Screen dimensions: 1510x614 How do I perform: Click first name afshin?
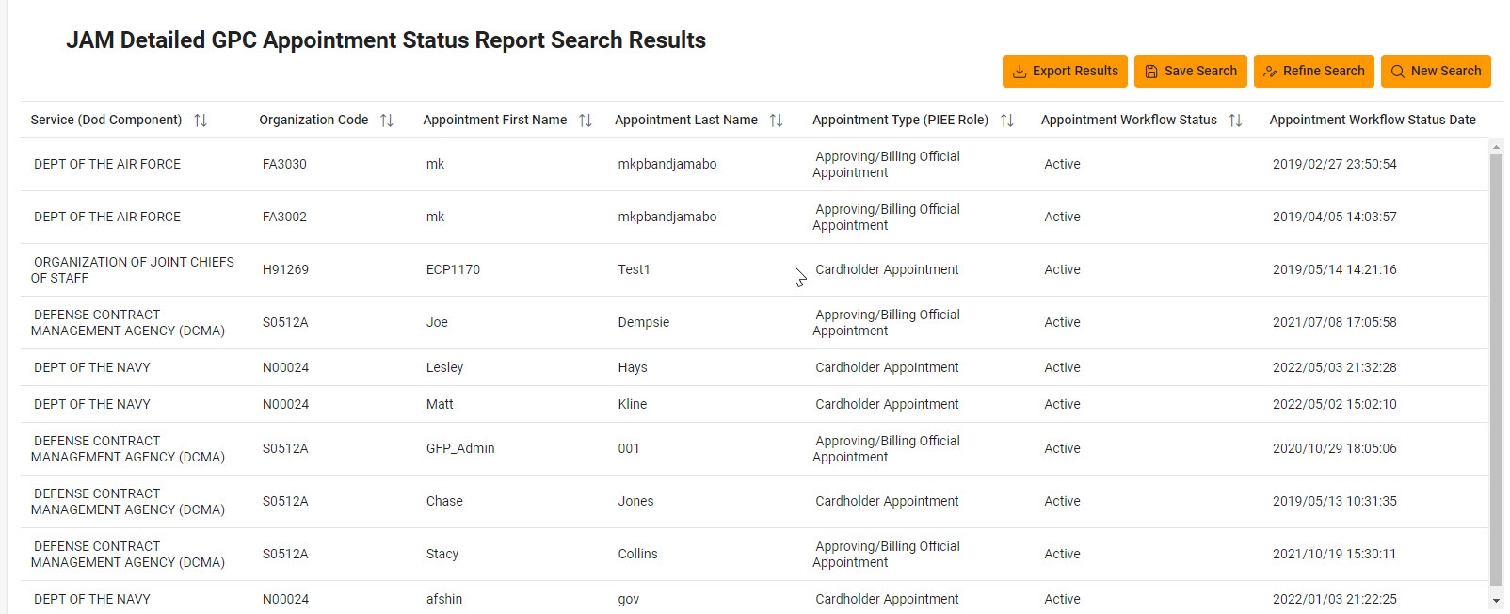(444, 599)
